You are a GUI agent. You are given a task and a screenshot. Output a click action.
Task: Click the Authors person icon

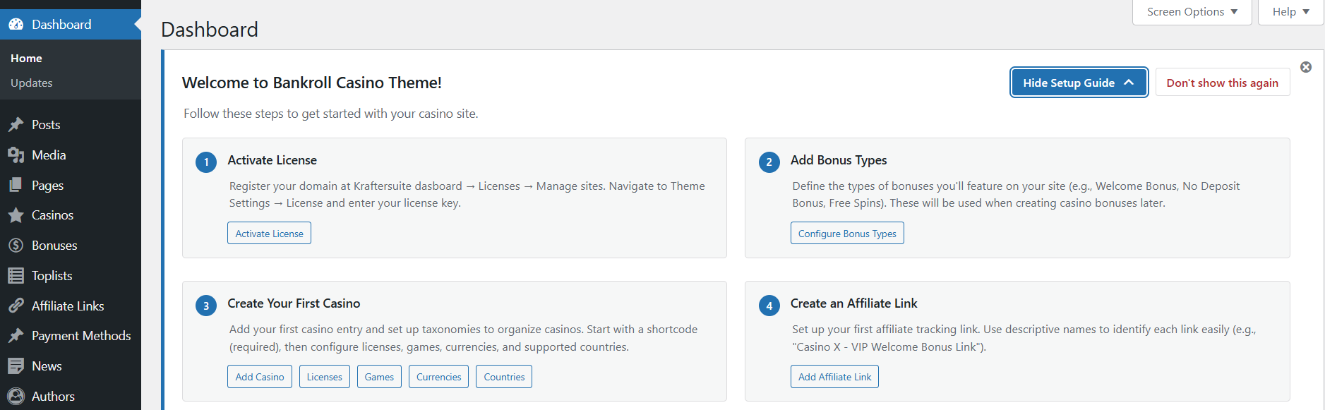coord(16,397)
